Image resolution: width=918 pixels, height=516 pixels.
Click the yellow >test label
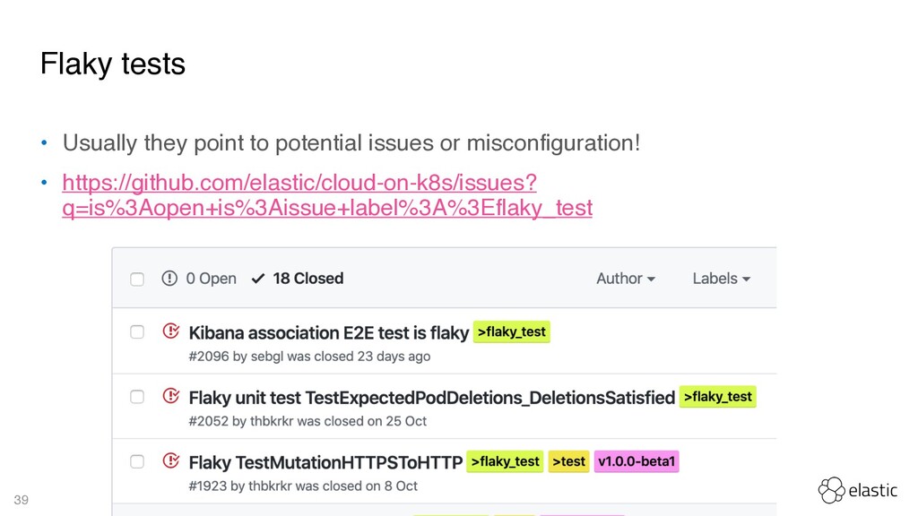point(568,461)
